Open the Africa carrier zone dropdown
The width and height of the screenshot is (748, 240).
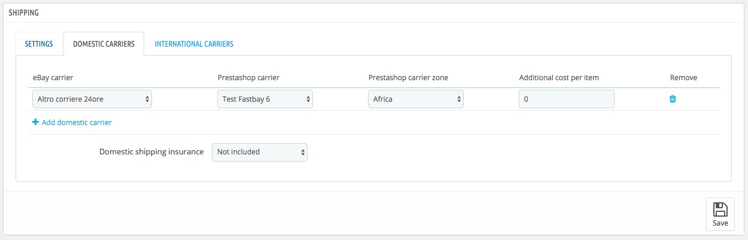pyautogui.click(x=416, y=99)
